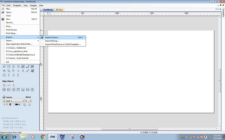
Task: Launch PW3D from the taskbar
Action: point(62,137)
